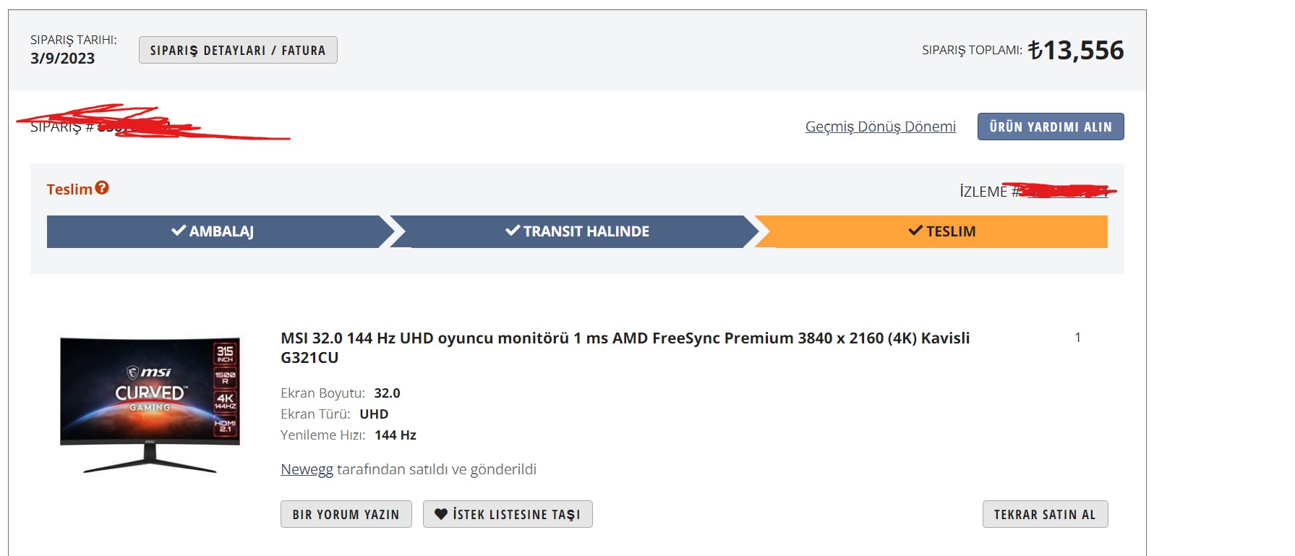Screen dimensions: 1295x556
Task: Click the TESLIM step checkmark icon
Action: tap(915, 231)
